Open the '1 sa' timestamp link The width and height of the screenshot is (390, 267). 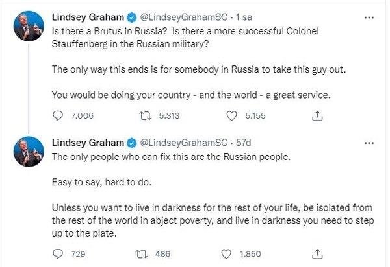point(244,17)
